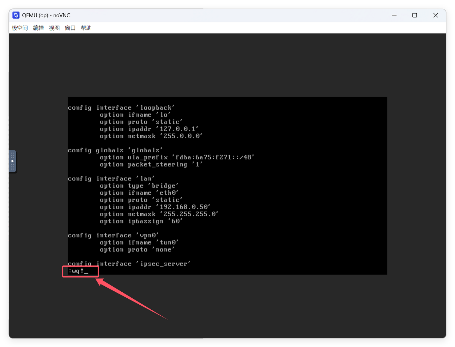Click the line "option netmask '255.255.255.0'"
455x347 pixels.
(159, 214)
